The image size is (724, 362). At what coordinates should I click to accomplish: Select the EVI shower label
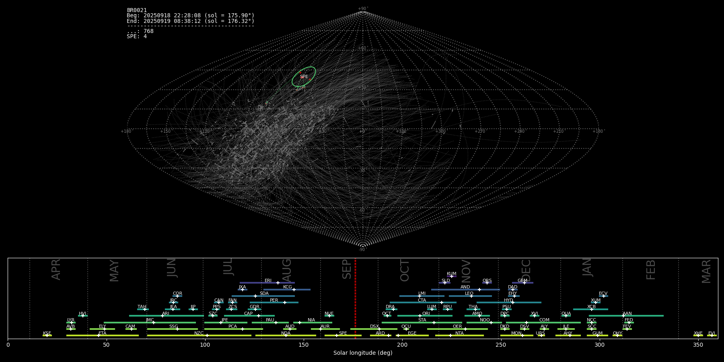[x=712, y=333]
